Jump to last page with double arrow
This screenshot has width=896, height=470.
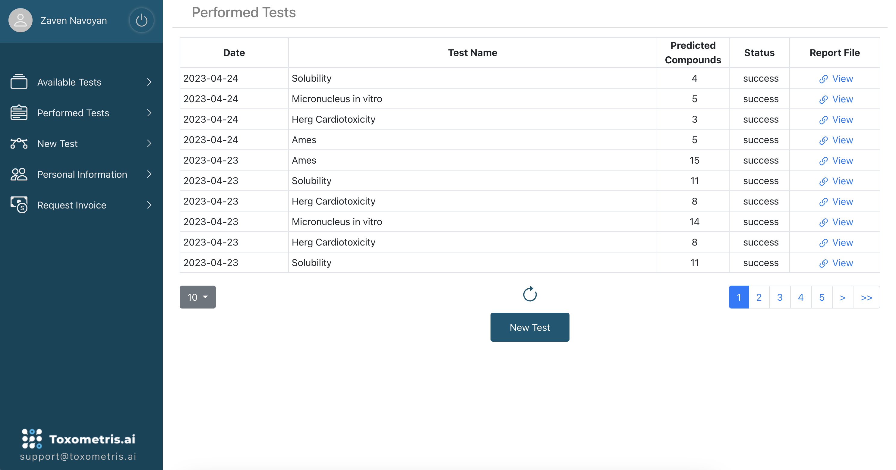click(866, 297)
